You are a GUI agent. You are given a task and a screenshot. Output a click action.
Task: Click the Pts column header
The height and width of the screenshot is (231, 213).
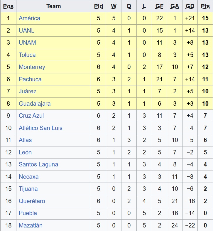[205, 6]
